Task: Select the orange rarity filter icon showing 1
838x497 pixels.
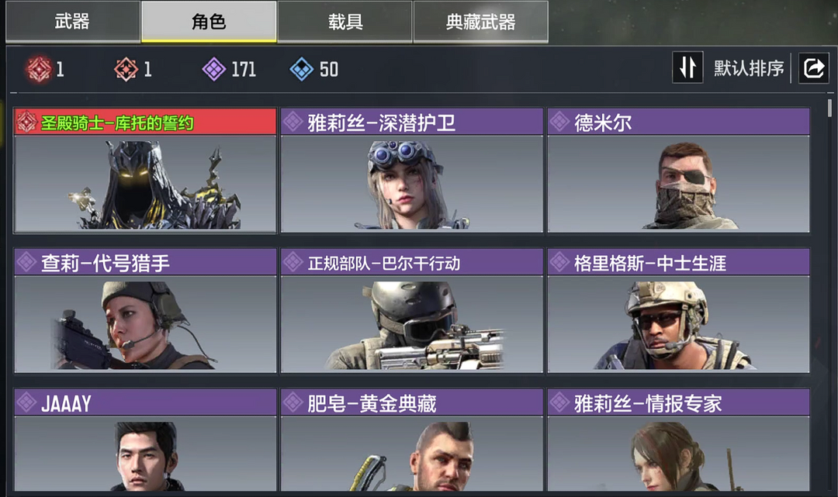Action: click(126, 69)
